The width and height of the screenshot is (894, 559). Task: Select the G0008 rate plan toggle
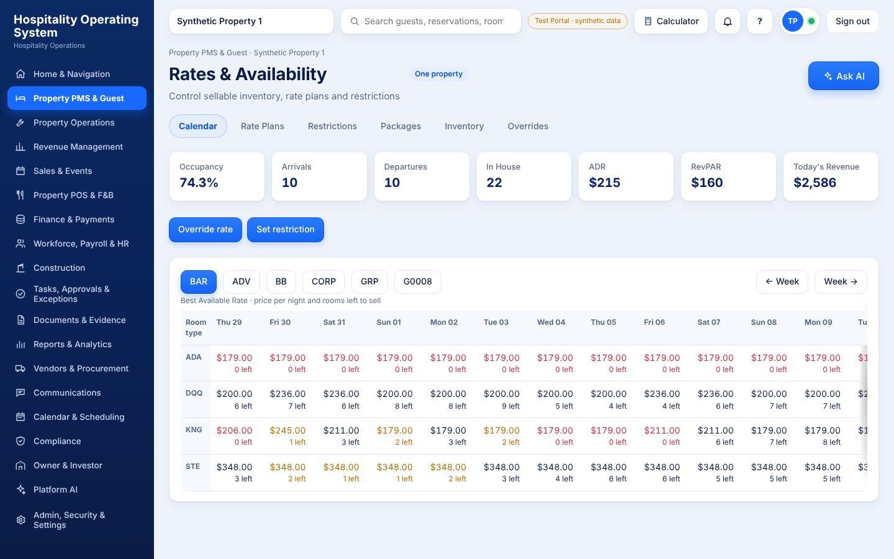coord(418,281)
